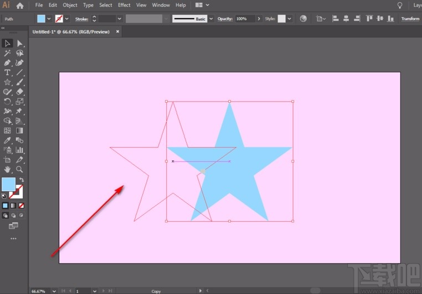This screenshot has width=422, height=294.
Task: Select the Paintbrush tool
Action: tap(19, 82)
